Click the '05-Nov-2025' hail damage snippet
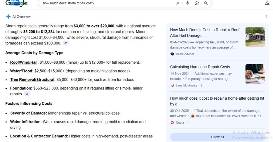Image resolution: width=273 pixels, height=142 pixels. click(x=204, y=45)
